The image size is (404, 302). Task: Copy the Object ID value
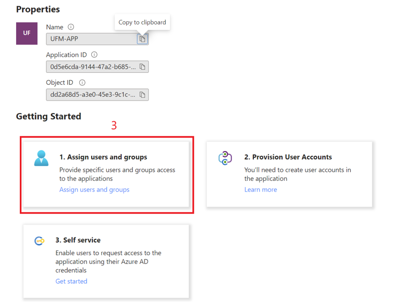142,95
